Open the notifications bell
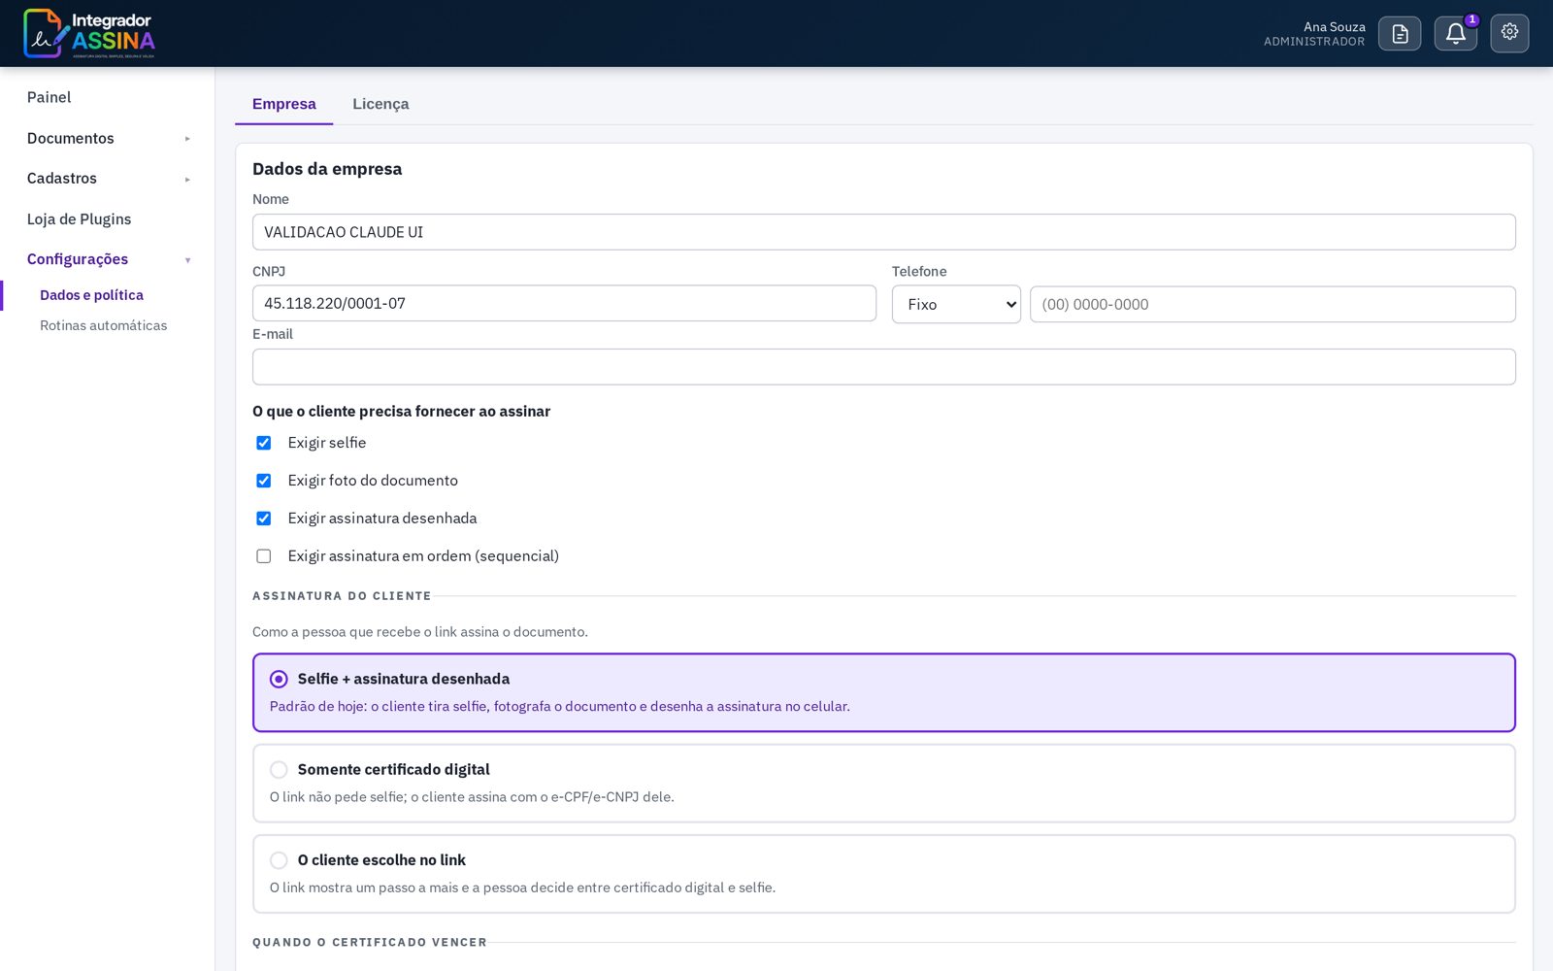The width and height of the screenshot is (1553, 971). pos(1455,34)
